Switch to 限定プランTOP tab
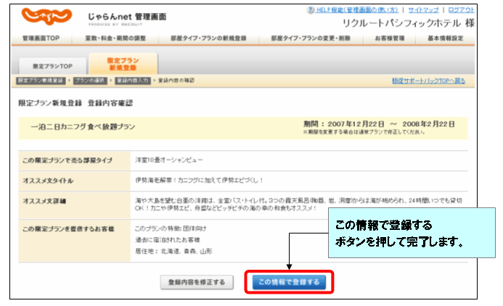Image resolution: width=503 pixels, height=306 pixels. coord(52,66)
